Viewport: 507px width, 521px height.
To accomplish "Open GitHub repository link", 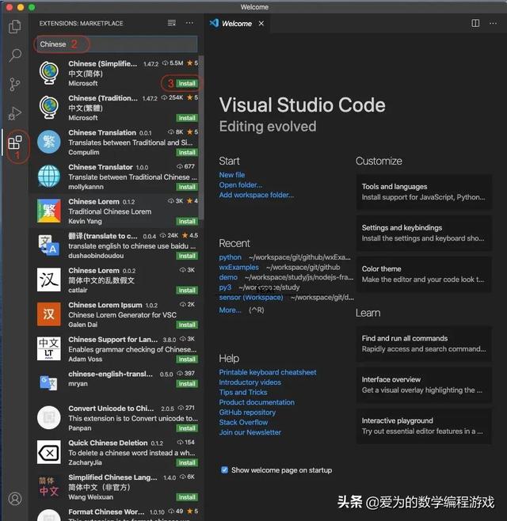I will pyautogui.click(x=247, y=412).
